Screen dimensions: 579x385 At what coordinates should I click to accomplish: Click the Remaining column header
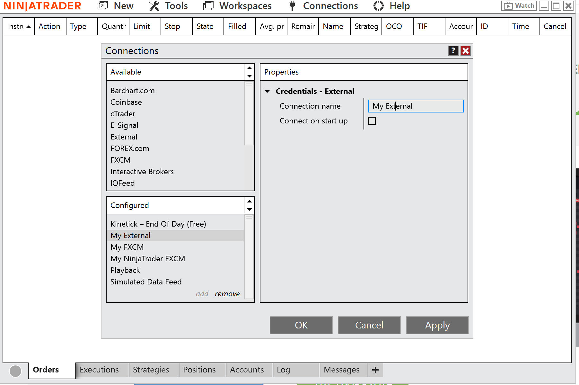[303, 26]
